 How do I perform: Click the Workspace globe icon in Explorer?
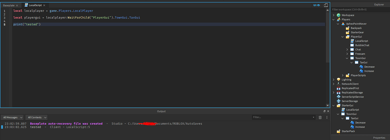coord(339,15)
